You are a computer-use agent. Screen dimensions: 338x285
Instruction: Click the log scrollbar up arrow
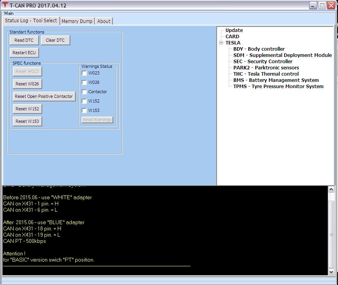(331, 189)
